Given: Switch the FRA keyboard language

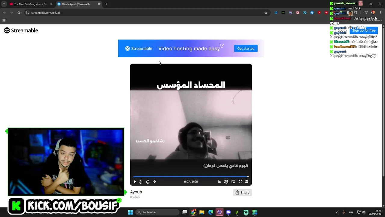Looking at the screenshot, I should 351,212.
